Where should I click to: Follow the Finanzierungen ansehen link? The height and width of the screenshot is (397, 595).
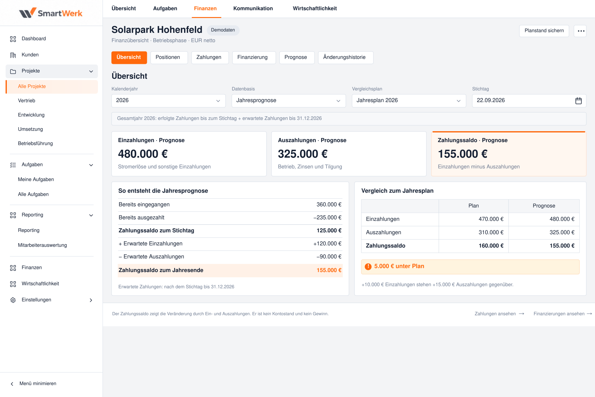click(x=559, y=314)
